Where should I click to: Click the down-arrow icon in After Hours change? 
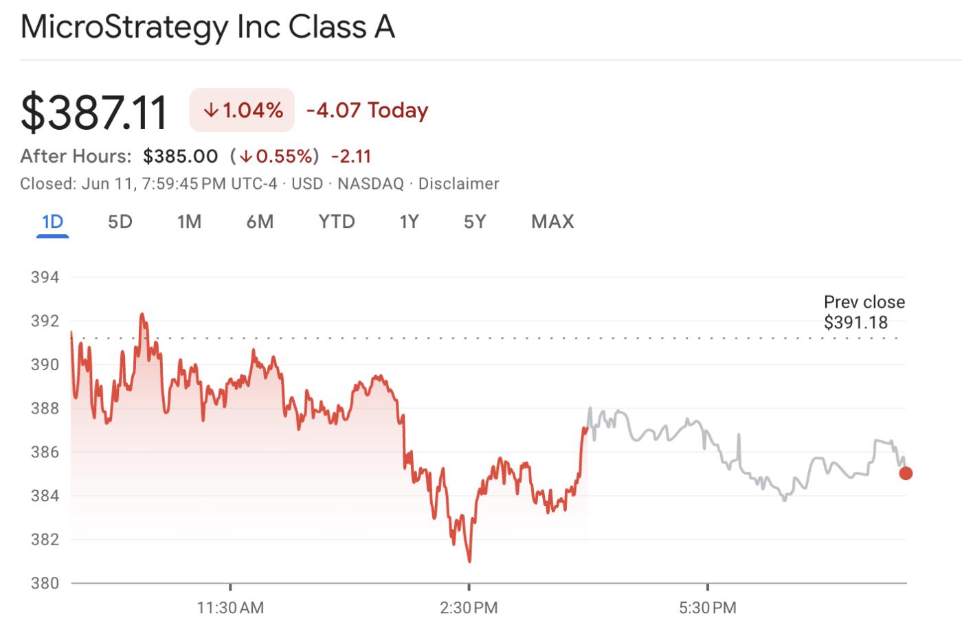[246, 157]
